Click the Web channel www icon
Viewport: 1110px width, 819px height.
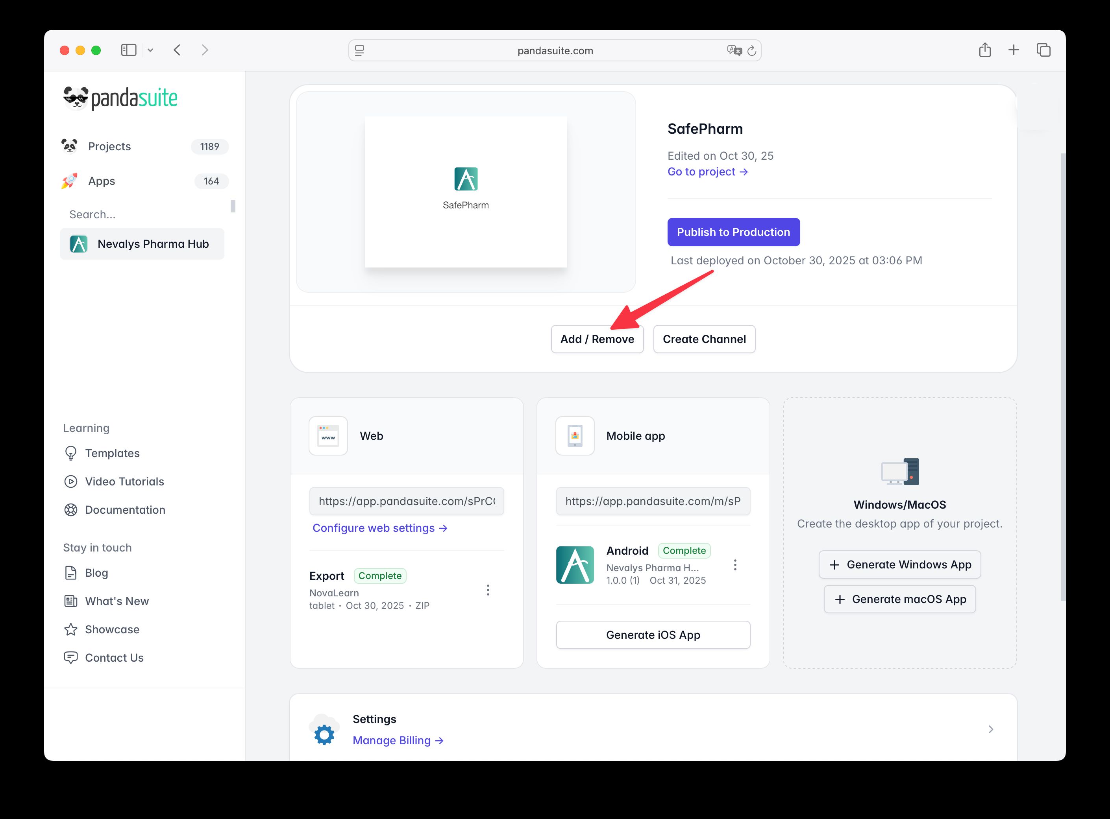(x=328, y=436)
